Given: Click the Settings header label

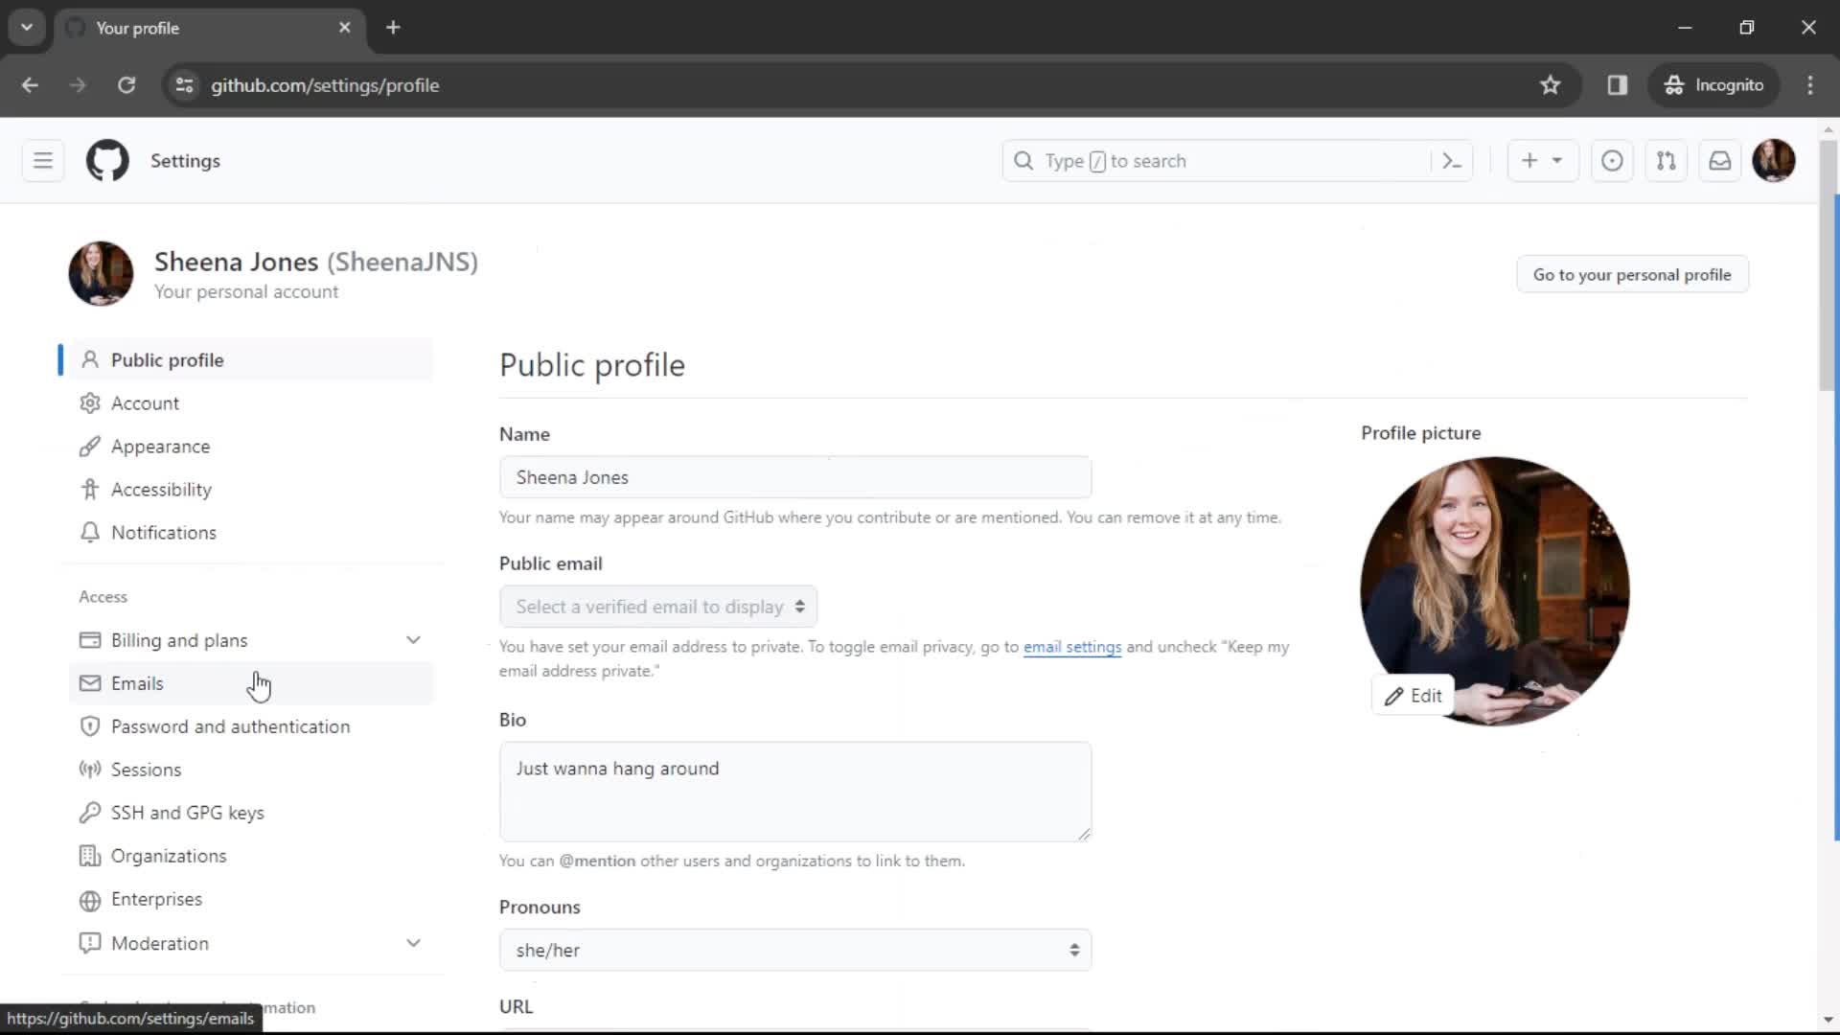Looking at the screenshot, I should tap(185, 161).
